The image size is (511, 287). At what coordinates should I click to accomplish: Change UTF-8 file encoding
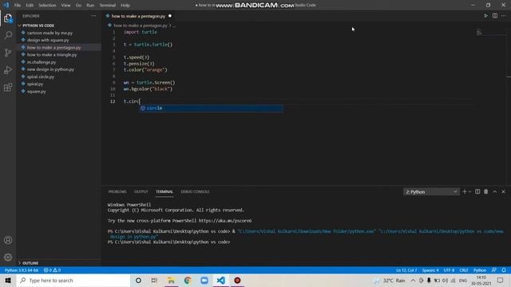click(x=449, y=270)
